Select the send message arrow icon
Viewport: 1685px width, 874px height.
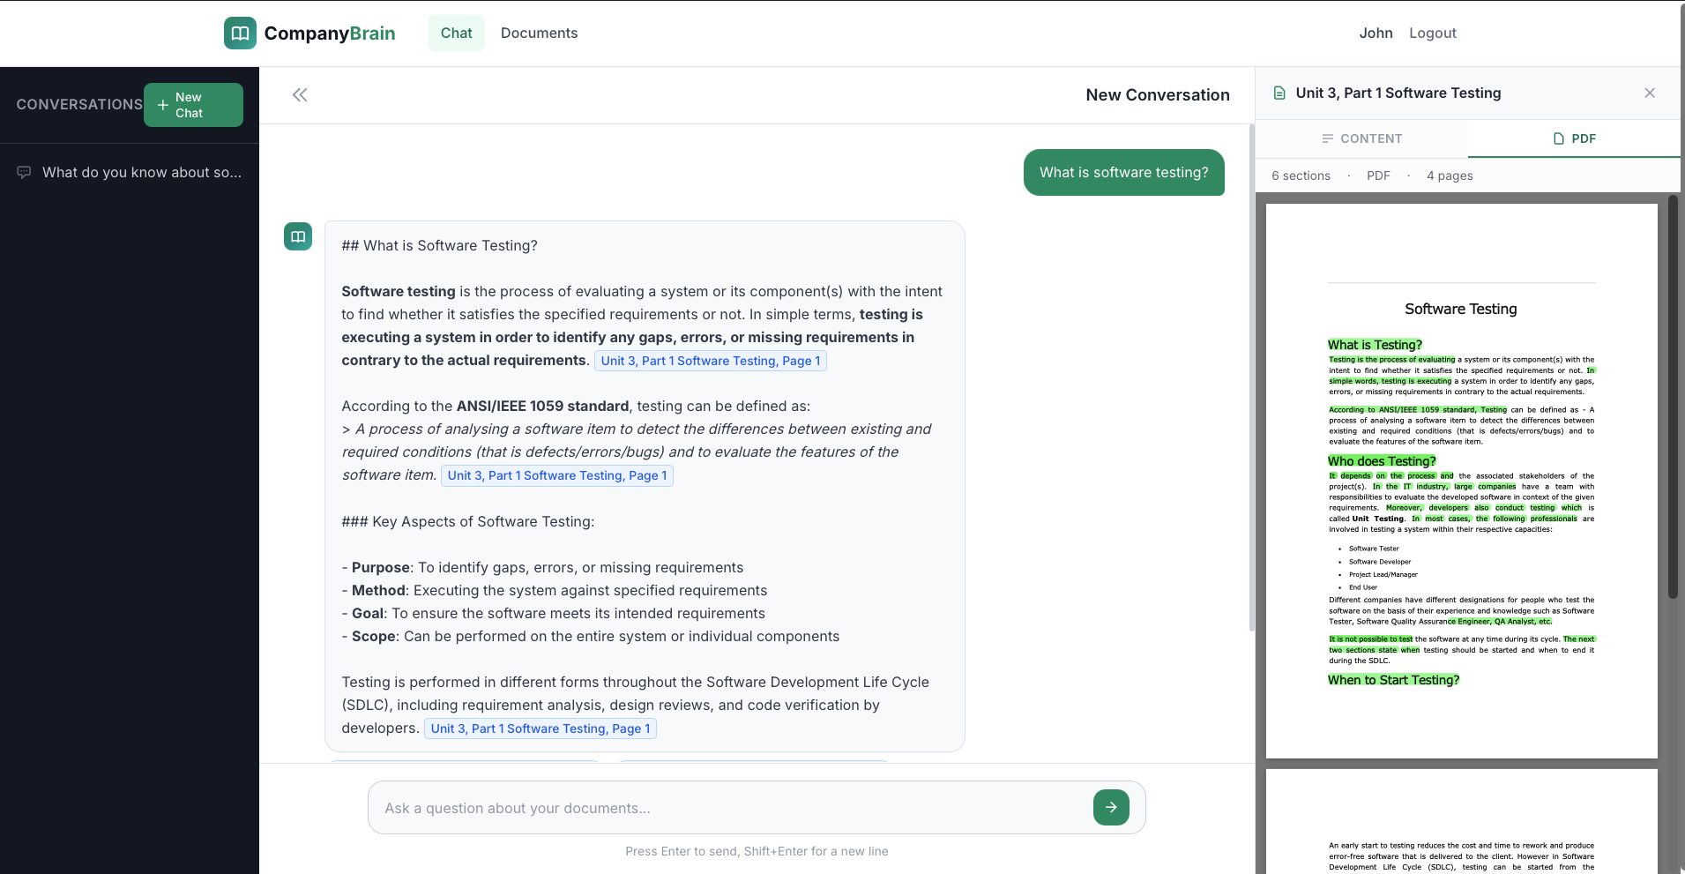[1110, 807]
